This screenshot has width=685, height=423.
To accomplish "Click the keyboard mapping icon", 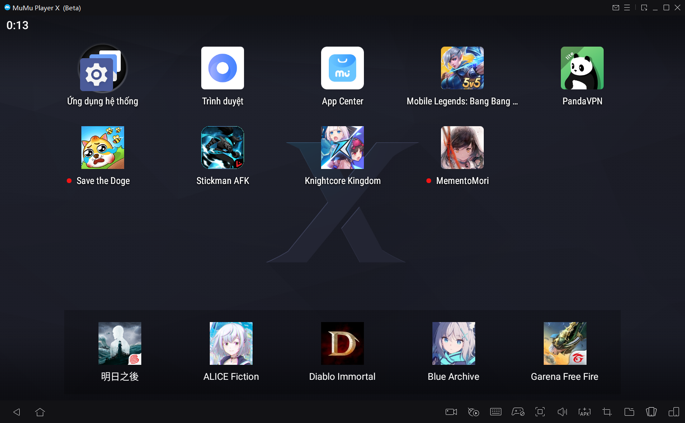I will pos(496,412).
